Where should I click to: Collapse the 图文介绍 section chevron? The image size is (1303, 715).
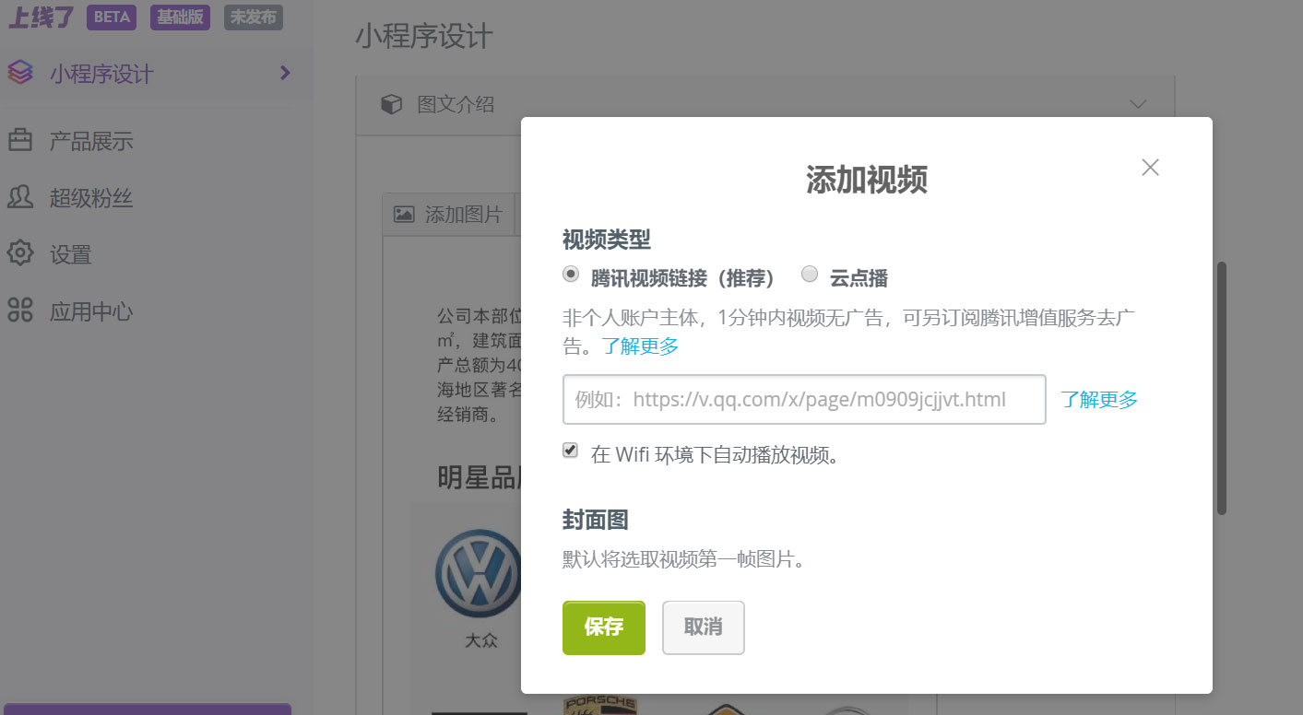pyautogui.click(x=1139, y=104)
